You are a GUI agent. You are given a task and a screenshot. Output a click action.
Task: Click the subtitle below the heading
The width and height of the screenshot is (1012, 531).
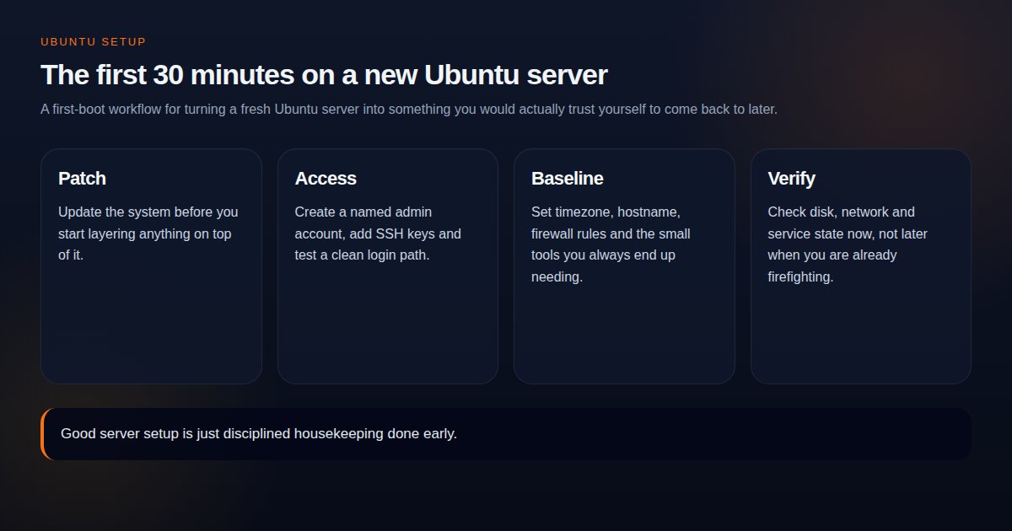click(408, 109)
